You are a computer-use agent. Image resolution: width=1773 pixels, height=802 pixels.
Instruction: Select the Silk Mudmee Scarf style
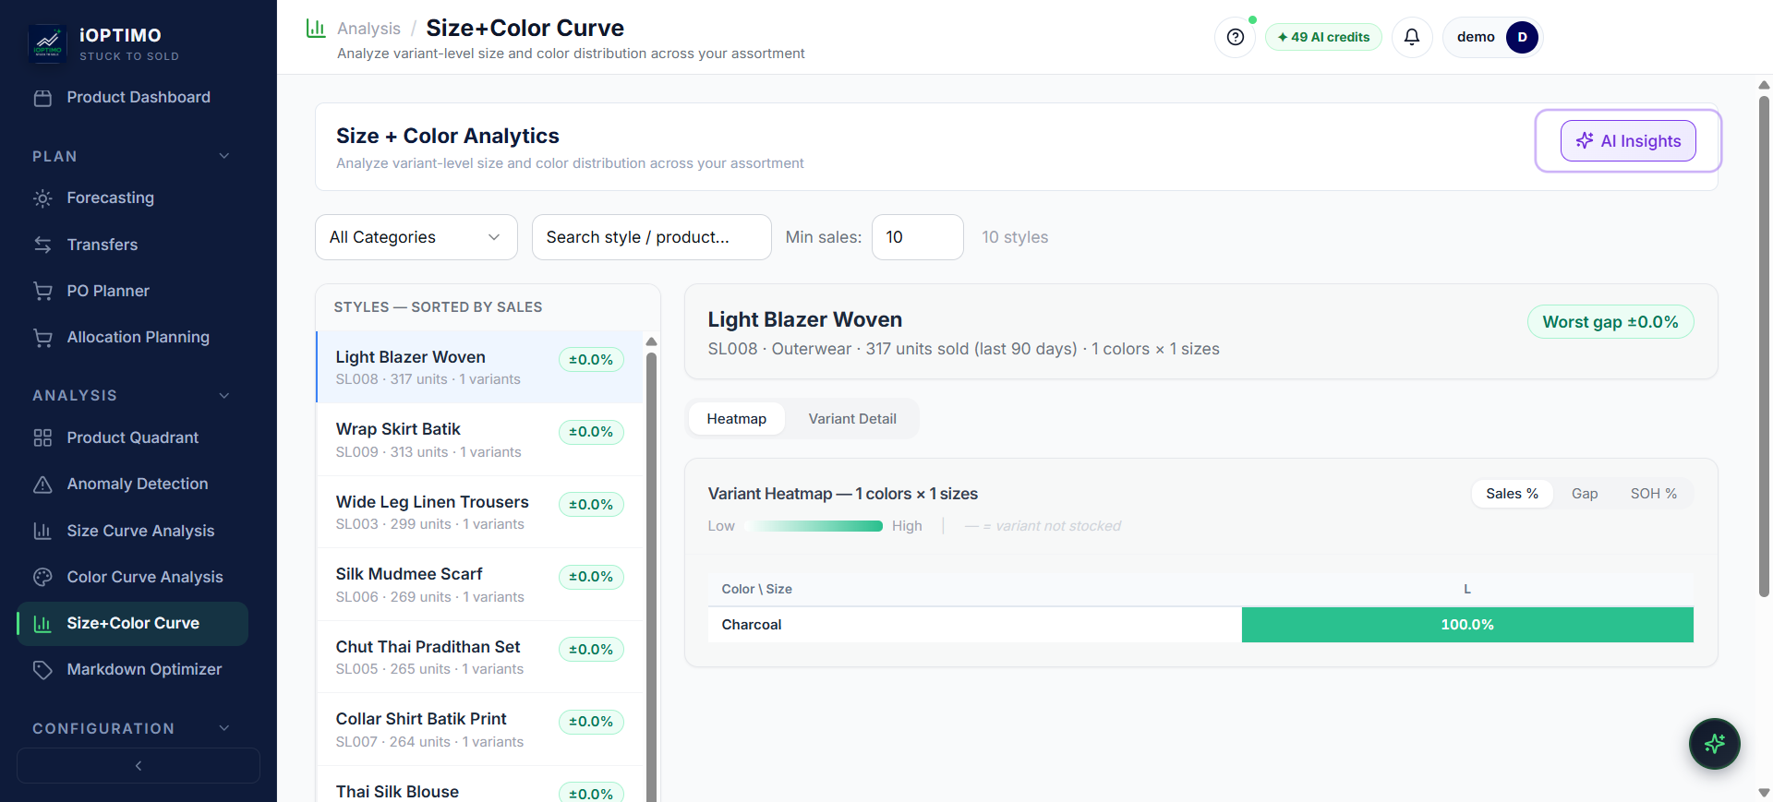pyautogui.click(x=479, y=585)
